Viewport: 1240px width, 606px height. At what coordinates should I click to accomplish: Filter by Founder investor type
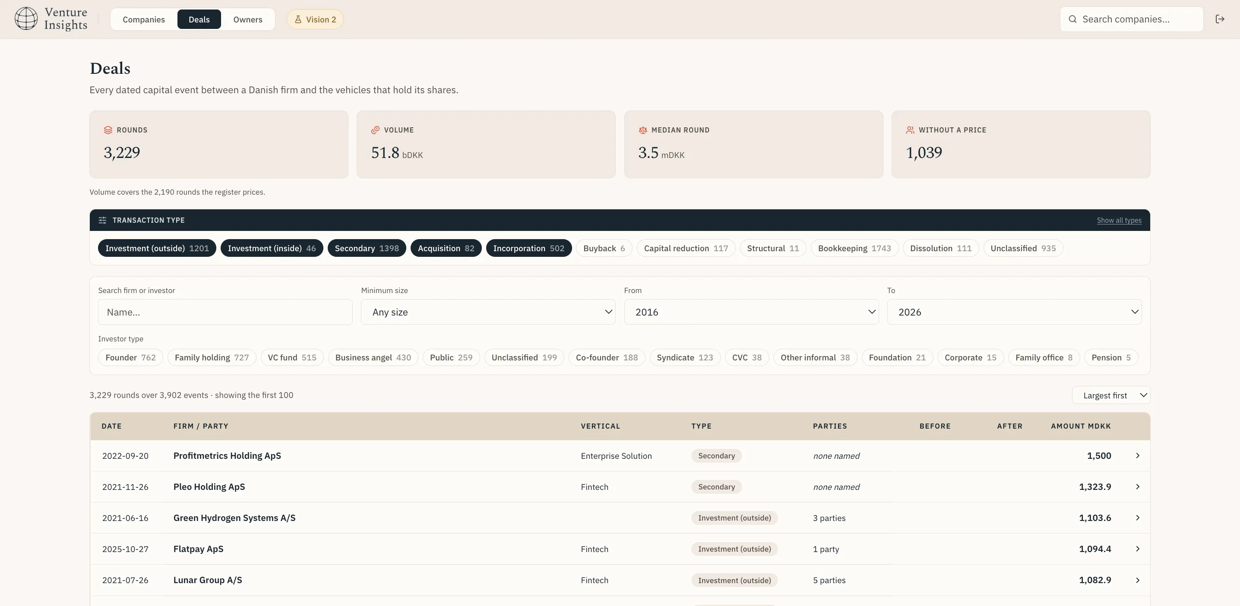pos(130,357)
